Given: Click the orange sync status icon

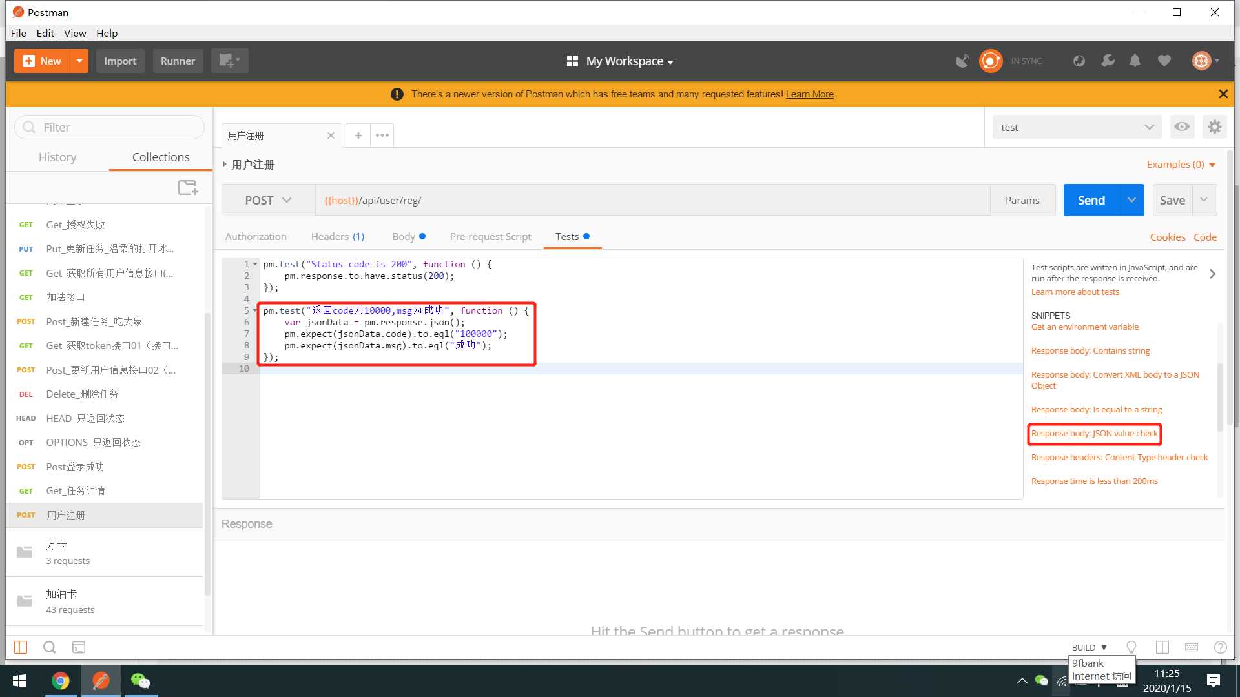Looking at the screenshot, I should click(x=991, y=61).
